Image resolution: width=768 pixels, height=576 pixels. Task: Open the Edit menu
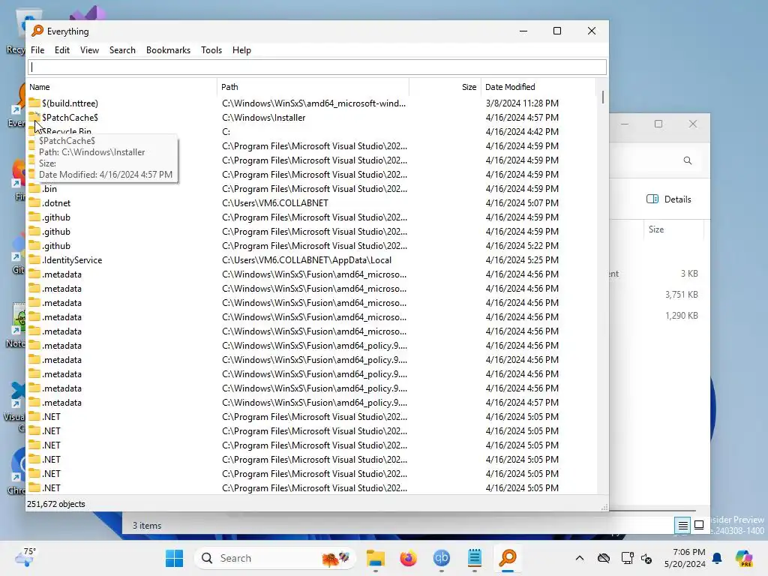point(61,50)
